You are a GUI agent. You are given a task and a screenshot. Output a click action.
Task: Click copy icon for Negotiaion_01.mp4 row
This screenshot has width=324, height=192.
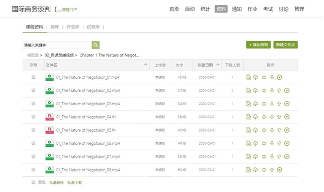(248, 77)
